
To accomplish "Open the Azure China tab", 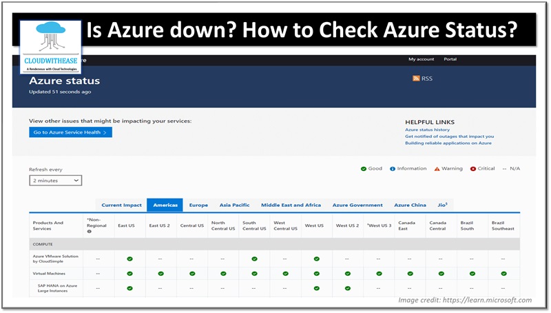I will point(410,205).
